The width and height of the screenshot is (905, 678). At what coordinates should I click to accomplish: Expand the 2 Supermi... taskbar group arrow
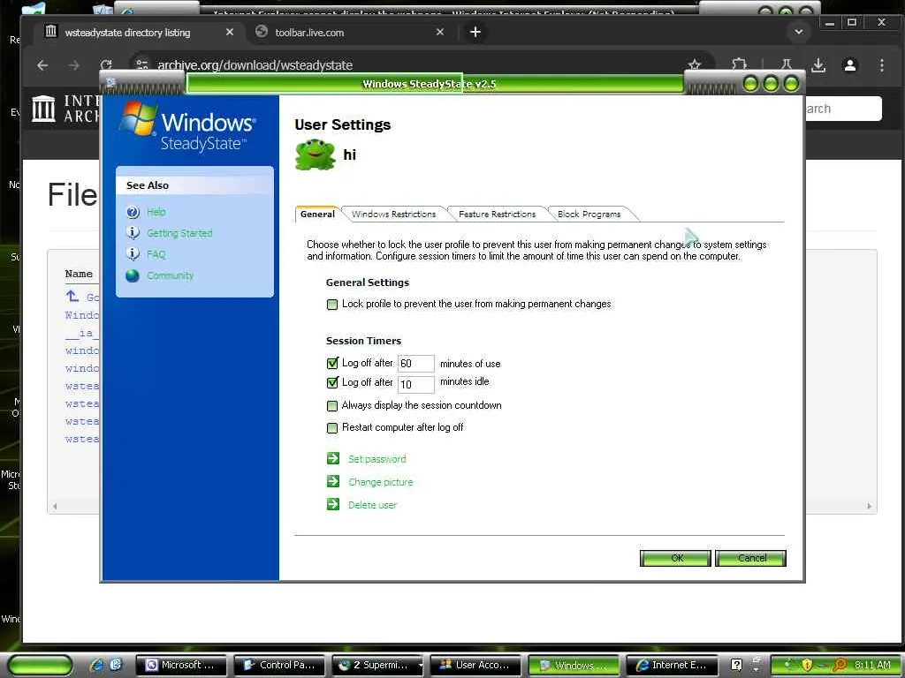pyautogui.click(x=420, y=666)
